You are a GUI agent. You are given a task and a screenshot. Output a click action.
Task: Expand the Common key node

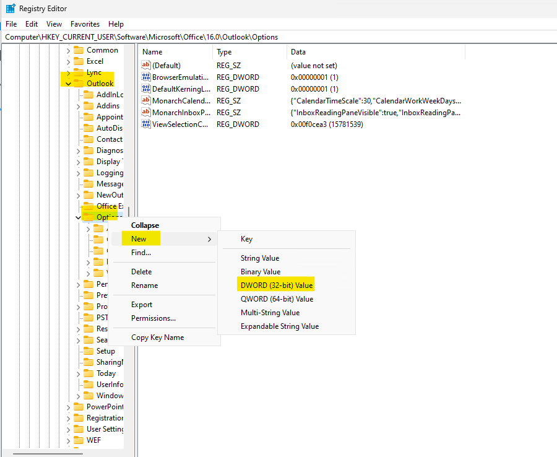[x=68, y=50]
